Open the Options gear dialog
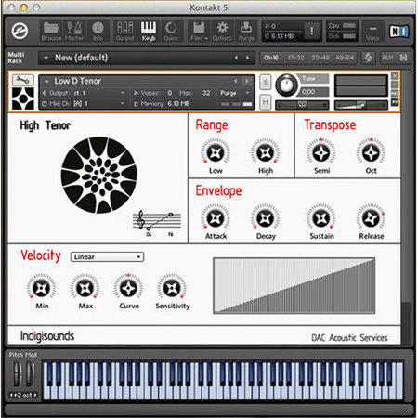 [222, 32]
